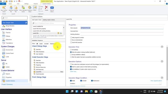Click the Command line field

point(122,31)
